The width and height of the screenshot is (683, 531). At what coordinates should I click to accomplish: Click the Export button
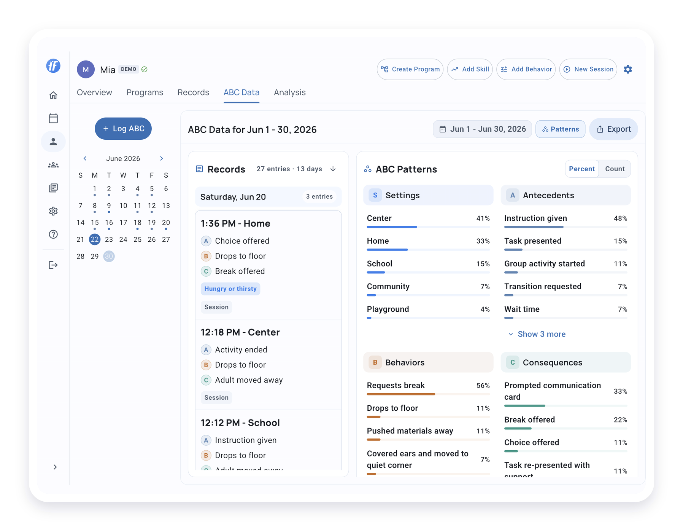click(x=613, y=129)
